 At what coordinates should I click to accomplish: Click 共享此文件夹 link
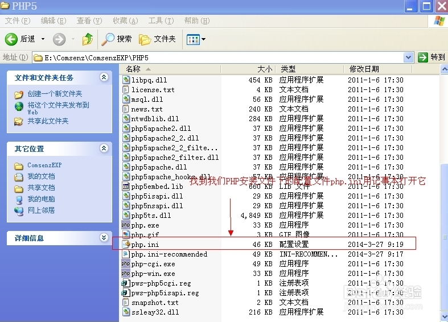[48, 121]
